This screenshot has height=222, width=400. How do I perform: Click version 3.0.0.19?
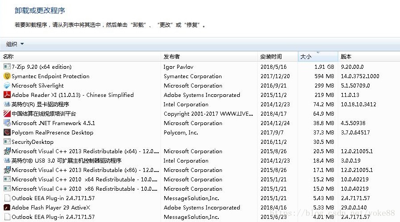click(350, 160)
